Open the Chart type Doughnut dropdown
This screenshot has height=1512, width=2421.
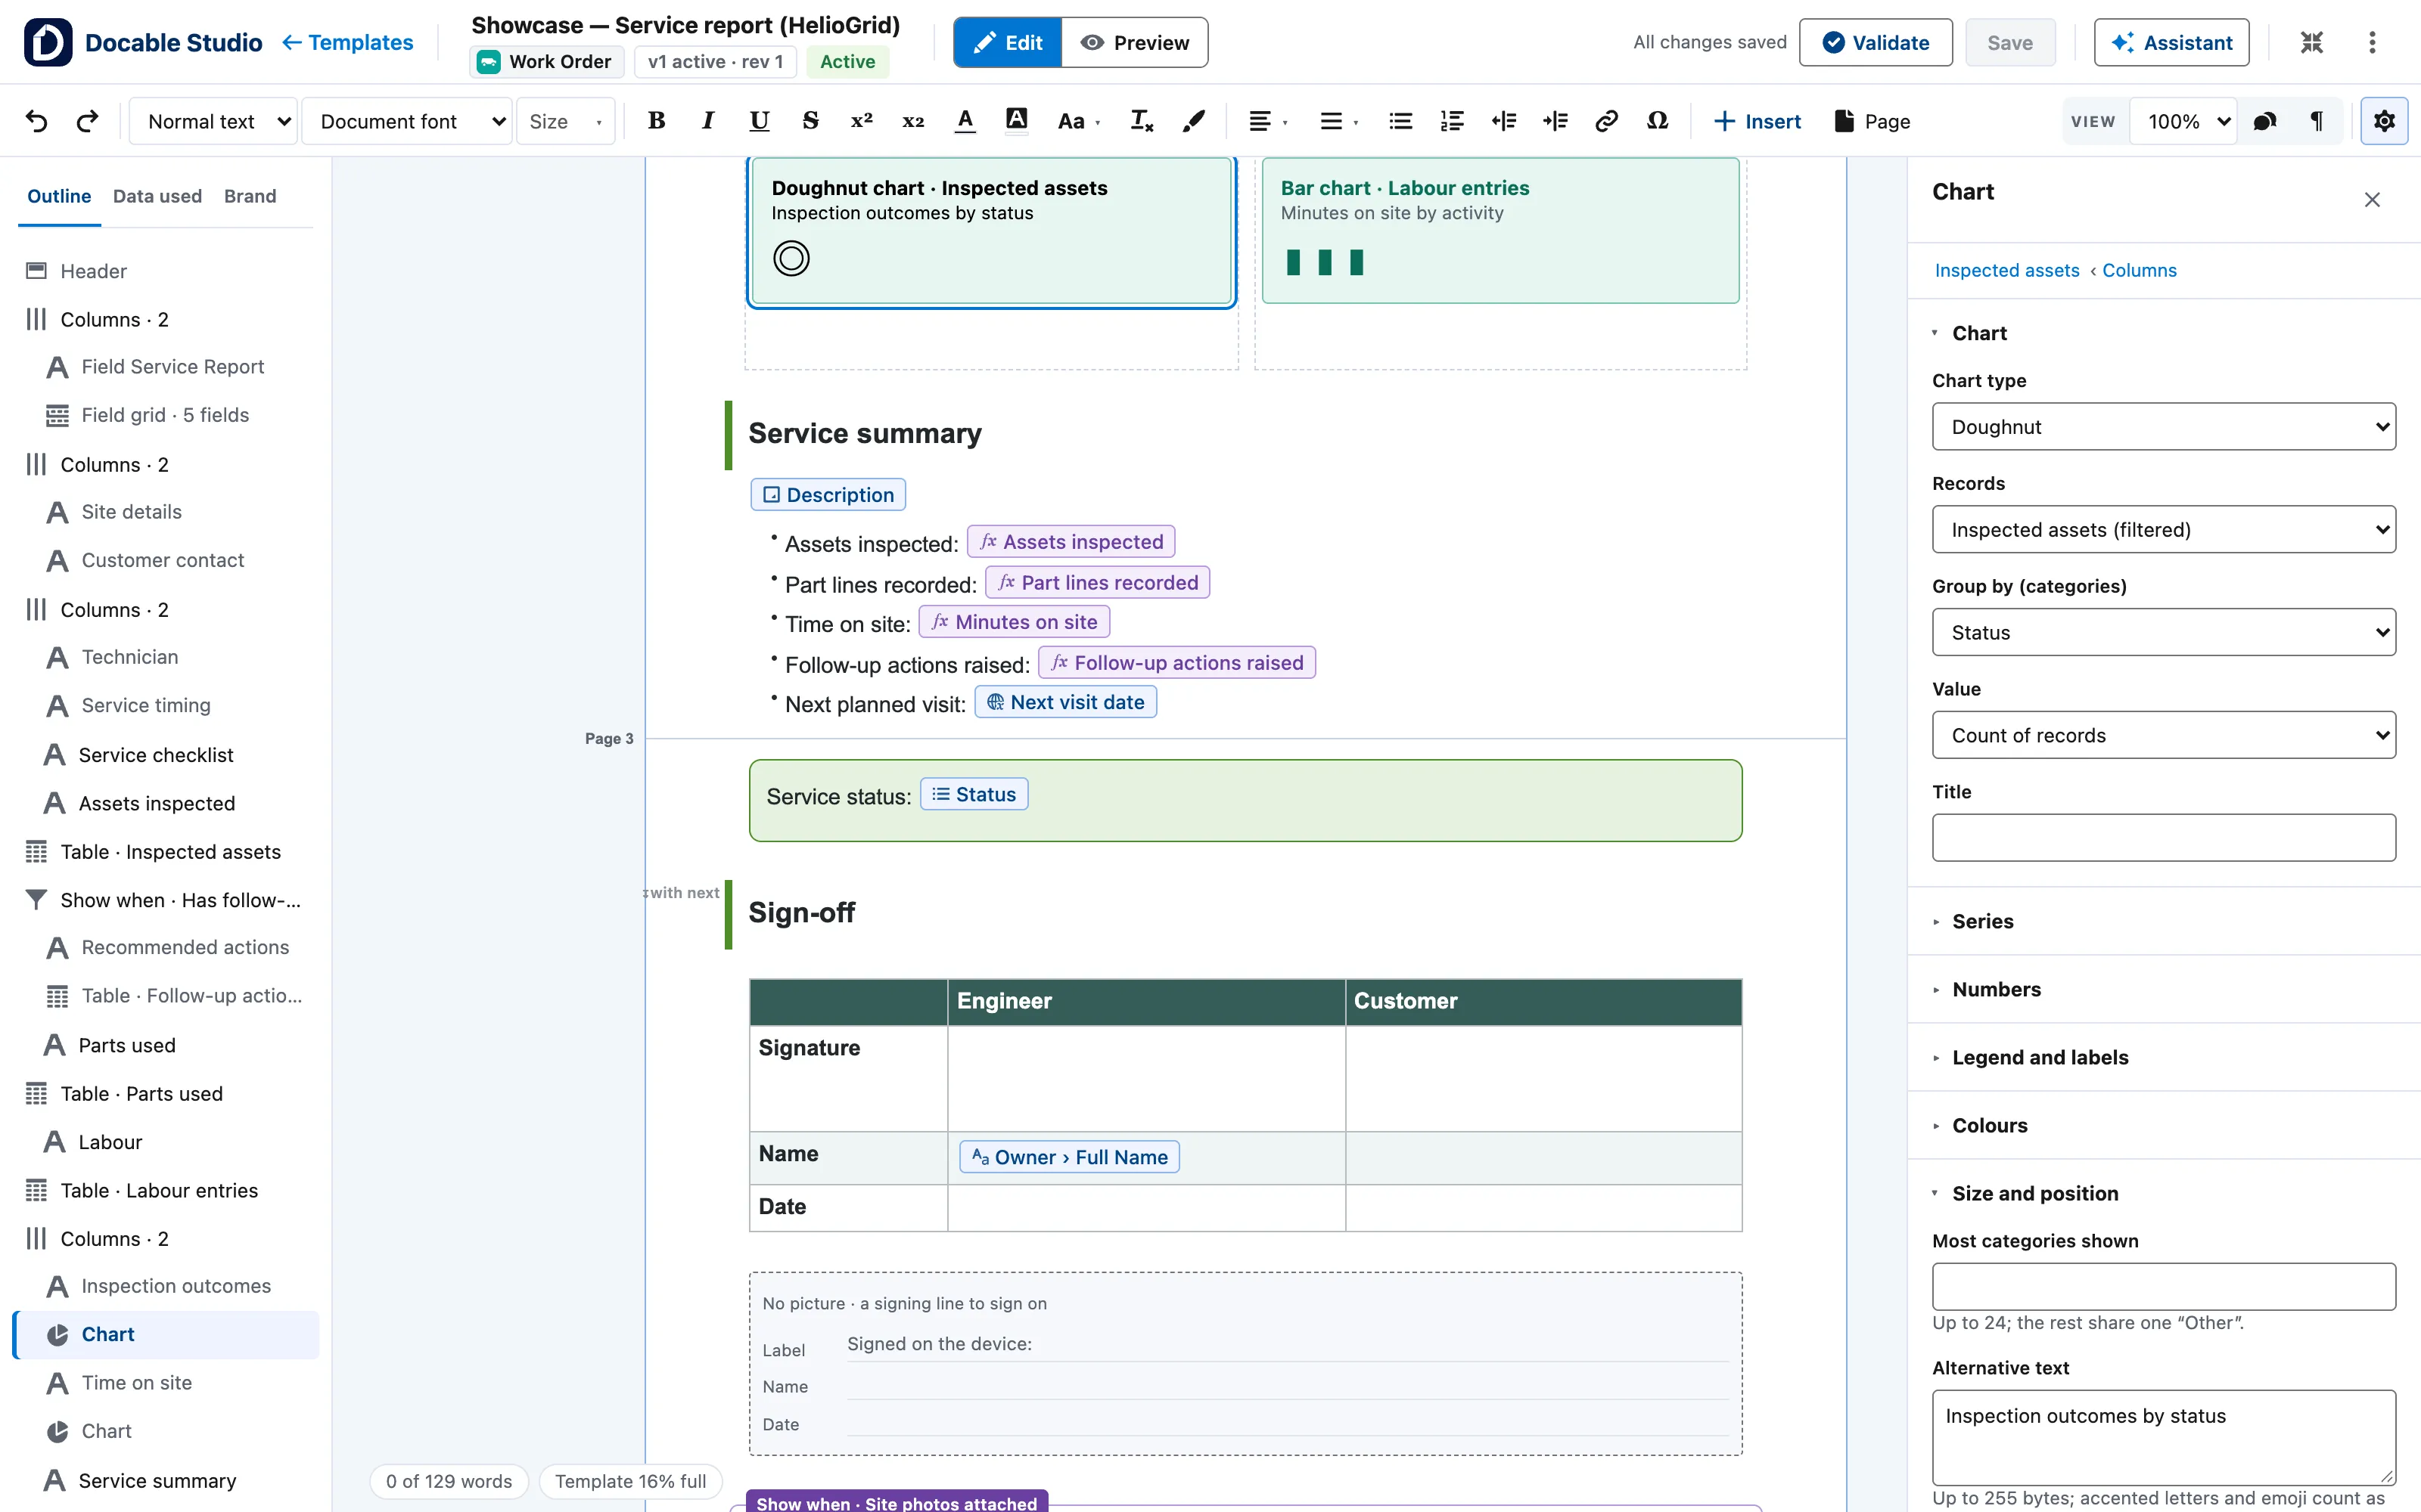tap(2164, 427)
